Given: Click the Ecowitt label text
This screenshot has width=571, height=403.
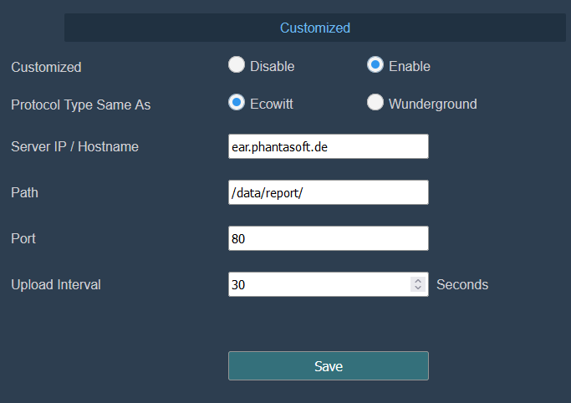Looking at the screenshot, I should 272,105.
